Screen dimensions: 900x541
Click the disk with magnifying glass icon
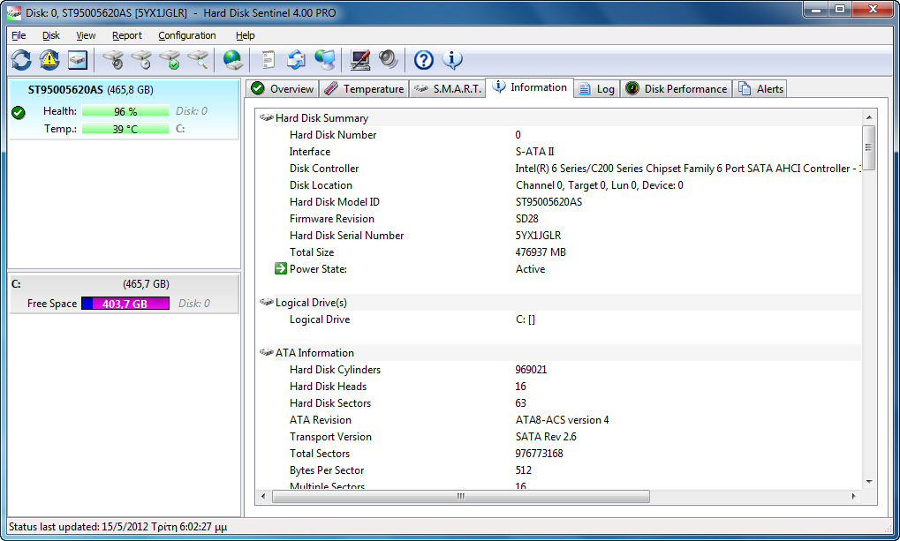198,60
